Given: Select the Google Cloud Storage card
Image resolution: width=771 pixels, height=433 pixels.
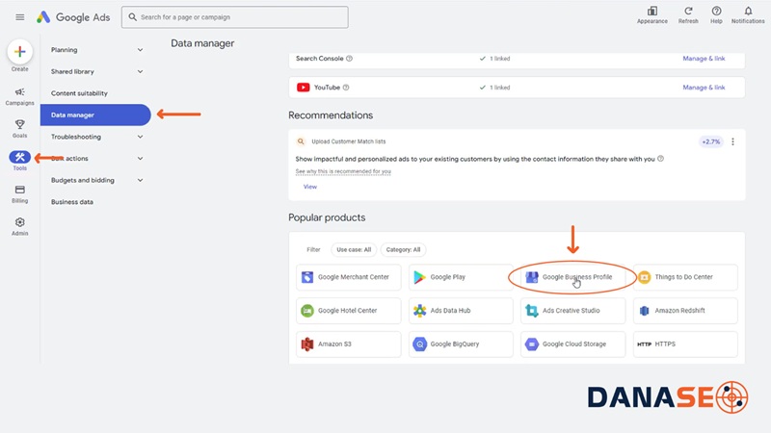Looking at the screenshot, I should (572, 344).
